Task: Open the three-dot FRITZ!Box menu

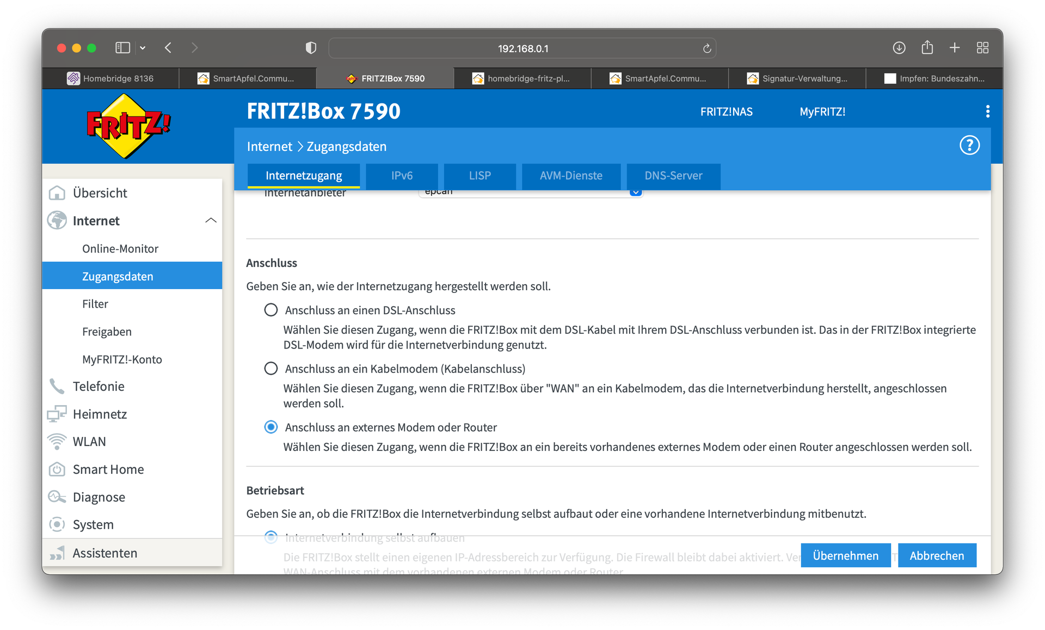Action: [987, 112]
